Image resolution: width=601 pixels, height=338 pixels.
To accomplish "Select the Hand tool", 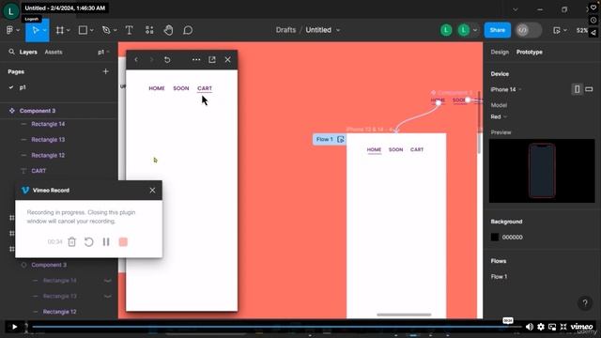I will click(168, 30).
